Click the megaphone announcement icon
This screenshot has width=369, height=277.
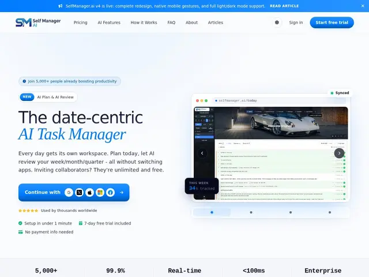pyautogui.click(x=61, y=6)
